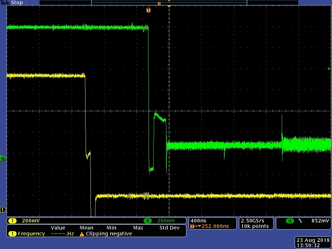Click the 10k points record length readout
This screenshot has height=249, width=332.
[255, 226]
